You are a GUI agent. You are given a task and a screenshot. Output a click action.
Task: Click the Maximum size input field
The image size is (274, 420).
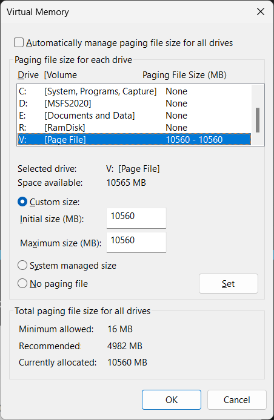click(136, 242)
